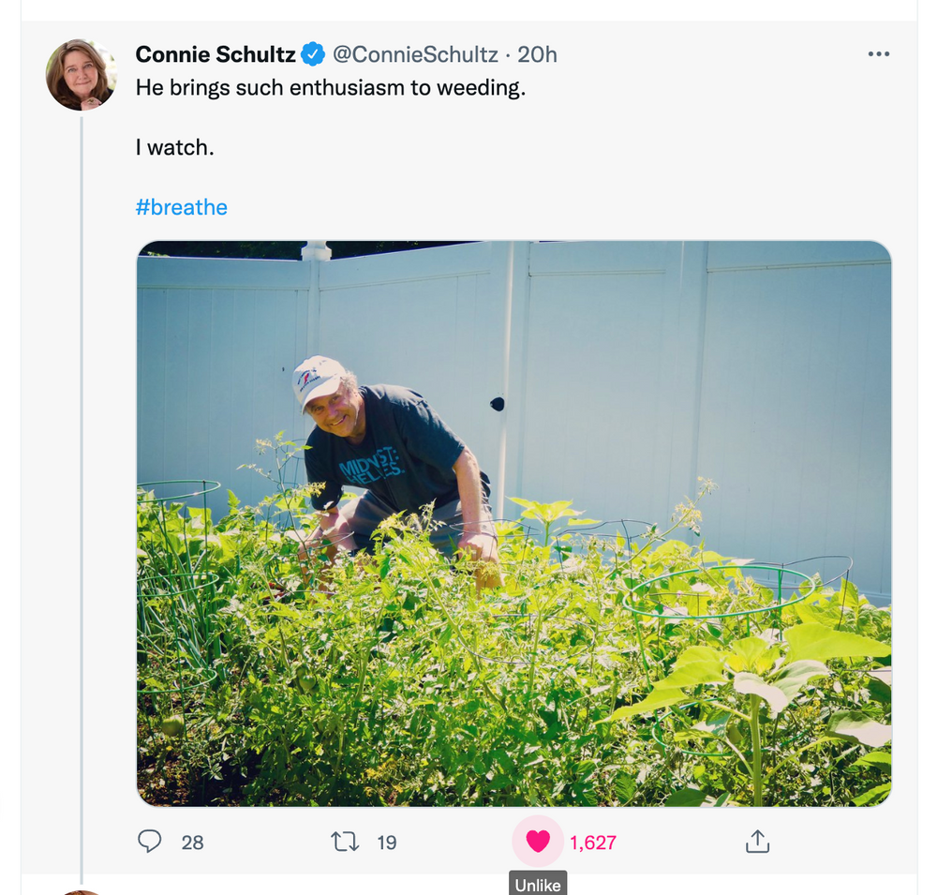Click the retweet arrows icon
The width and height of the screenshot is (937, 895).
tap(345, 842)
